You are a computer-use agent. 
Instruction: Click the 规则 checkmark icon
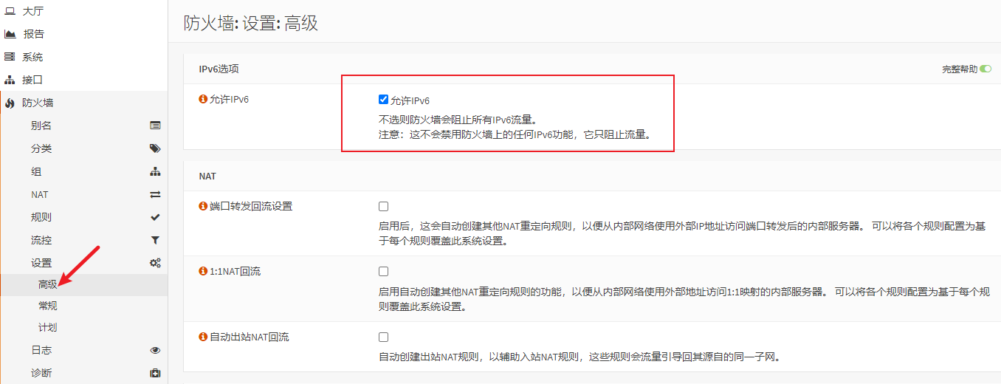coord(155,218)
